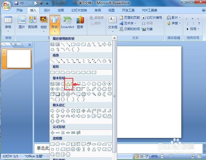206x160 pixels.
Task: Open the Slide Show (幻灯片放映) tab
Action: click(x=79, y=10)
